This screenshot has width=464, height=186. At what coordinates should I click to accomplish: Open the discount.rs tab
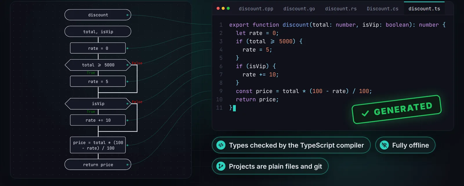click(341, 9)
